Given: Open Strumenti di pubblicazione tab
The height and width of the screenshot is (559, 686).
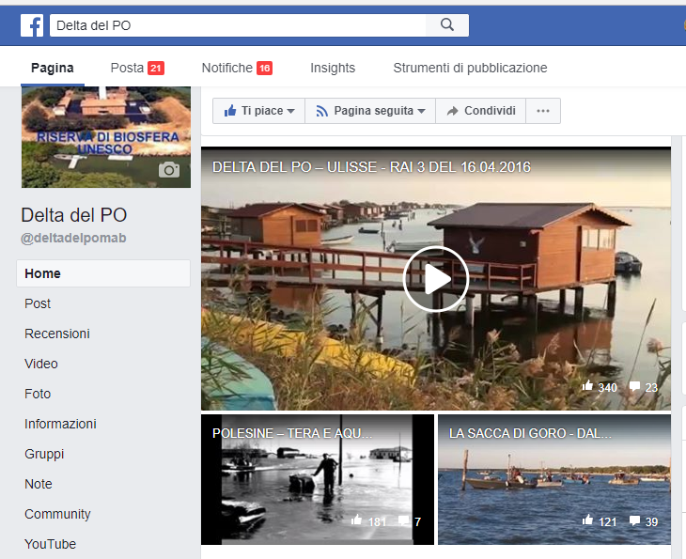Looking at the screenshot, I should [470, 69].
